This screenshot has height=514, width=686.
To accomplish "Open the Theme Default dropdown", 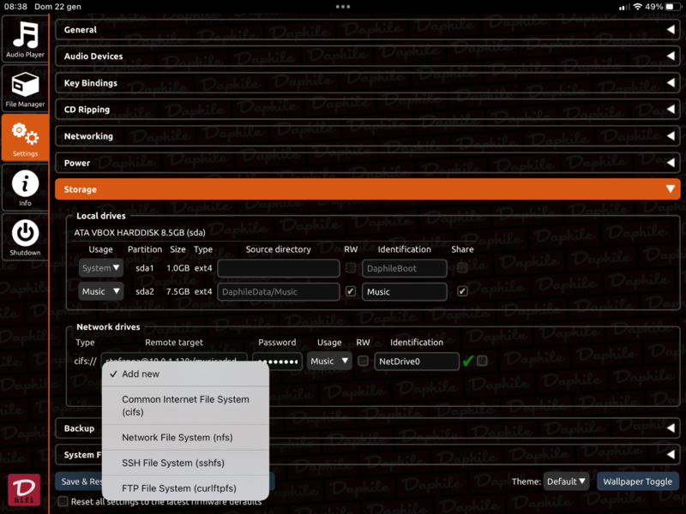I will coord(566,481).
